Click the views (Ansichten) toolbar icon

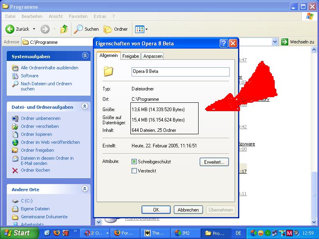click(140, 29)
